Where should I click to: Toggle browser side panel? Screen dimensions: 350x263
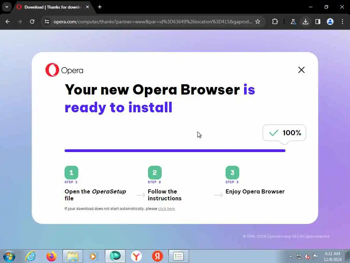(x=318, y=22)
